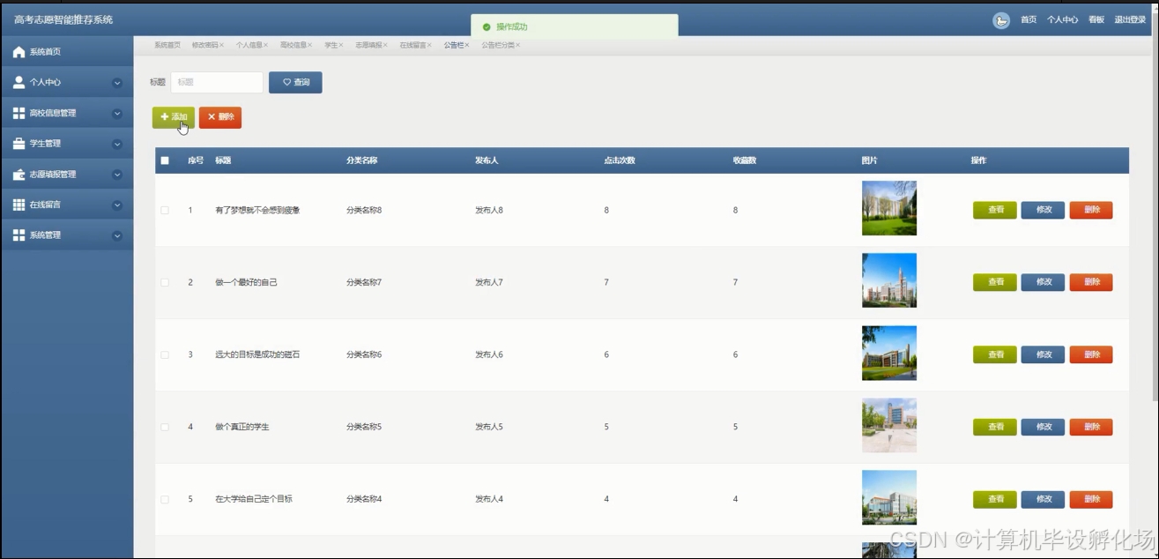Close the 公告栏 tab with its X

467,45
